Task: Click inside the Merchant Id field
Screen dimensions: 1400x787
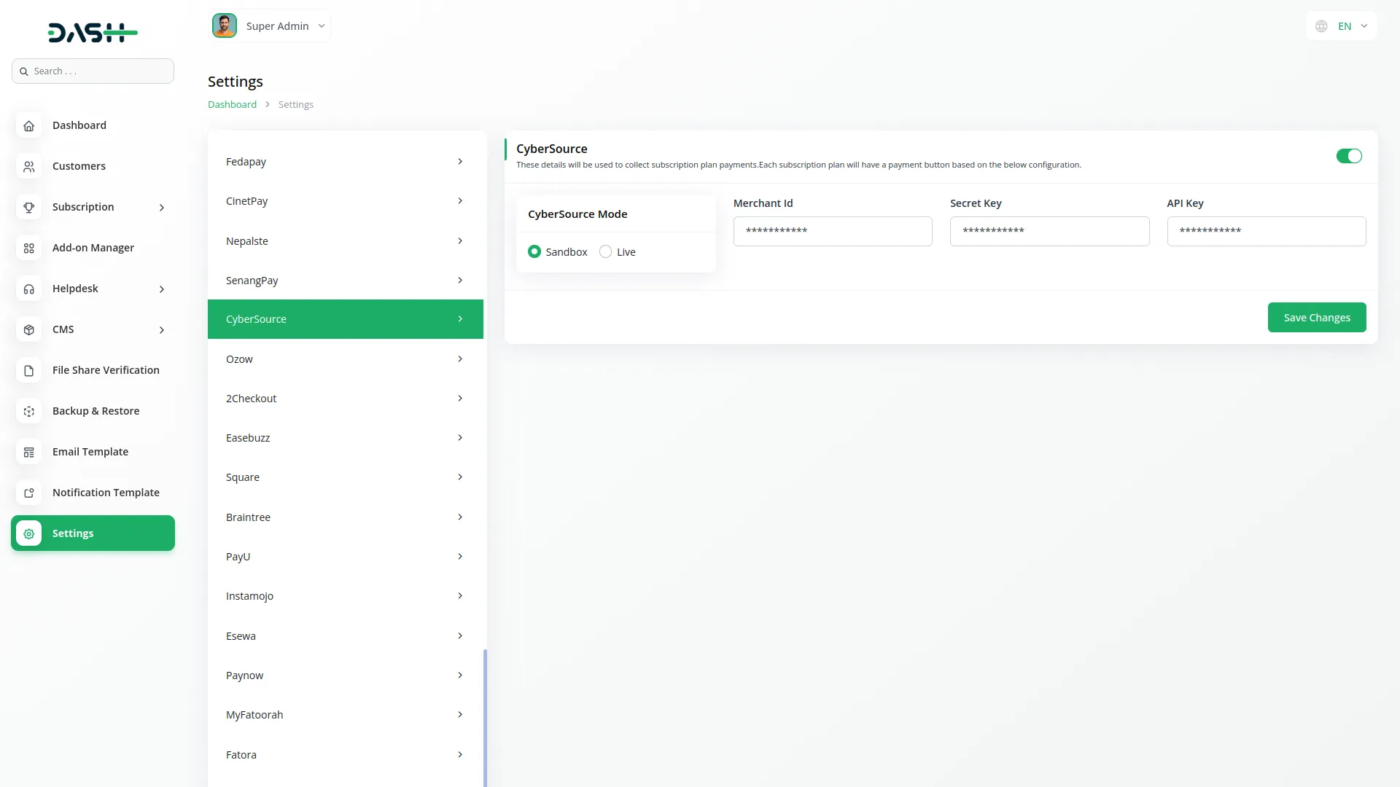Action: click(833, 231)
